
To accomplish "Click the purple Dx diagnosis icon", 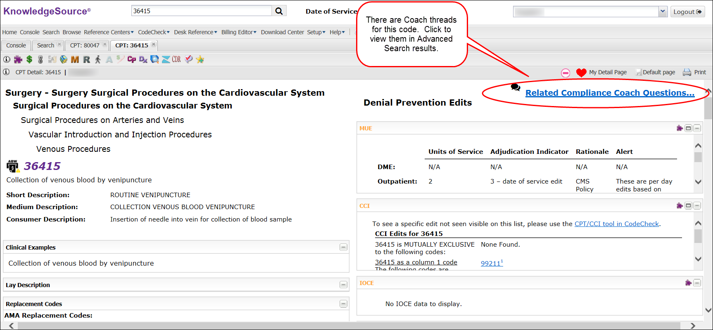I will click(x=143, y=60).
